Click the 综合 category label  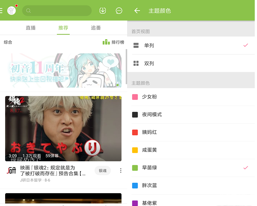(x=8, y=42)
